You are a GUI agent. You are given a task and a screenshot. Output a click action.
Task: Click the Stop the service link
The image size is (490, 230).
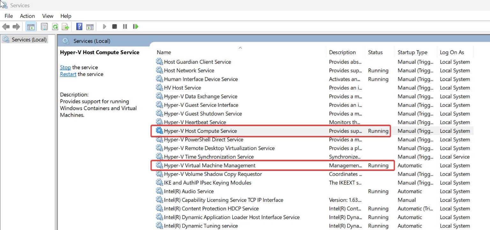point(65,67)
